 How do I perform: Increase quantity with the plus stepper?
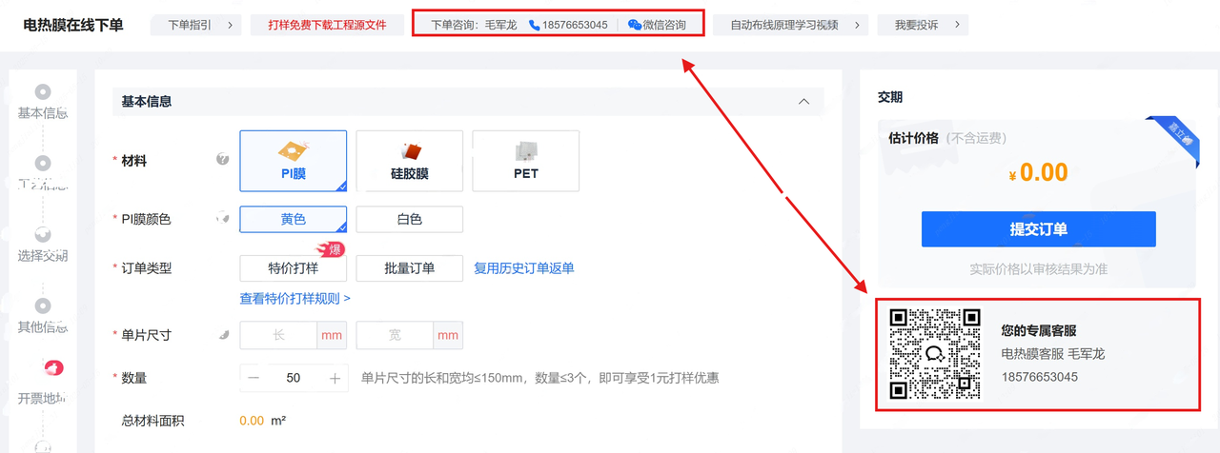click(335, 378)
